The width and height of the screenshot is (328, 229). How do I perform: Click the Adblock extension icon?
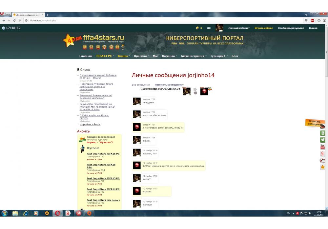(313, 20)
